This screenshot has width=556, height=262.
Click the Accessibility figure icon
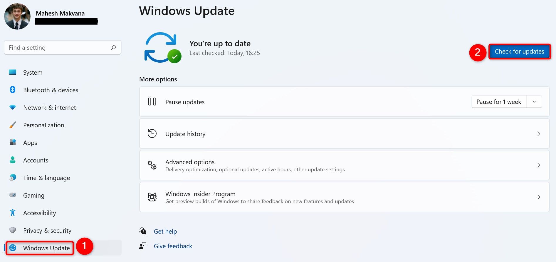point(13,213)
